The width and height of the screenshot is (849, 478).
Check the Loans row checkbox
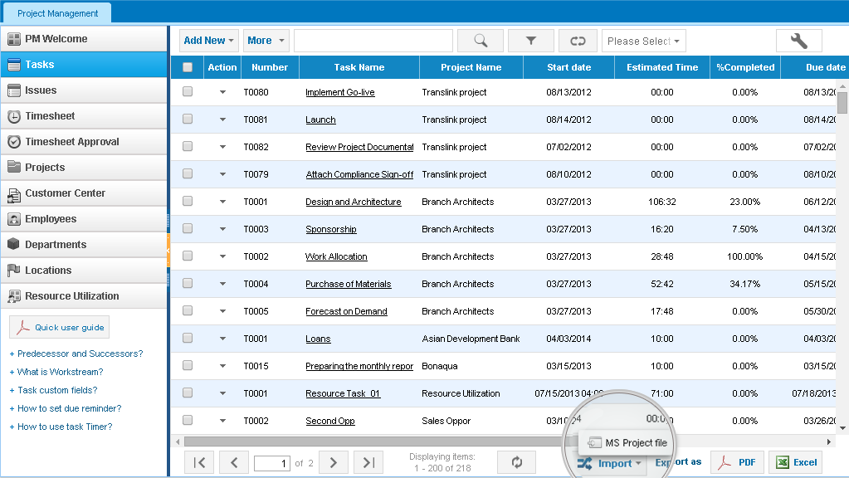[188, 338]
